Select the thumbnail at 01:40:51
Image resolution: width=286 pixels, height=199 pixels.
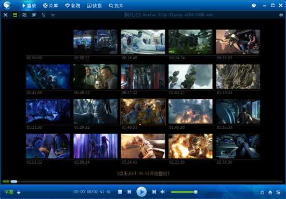point(143,112)
